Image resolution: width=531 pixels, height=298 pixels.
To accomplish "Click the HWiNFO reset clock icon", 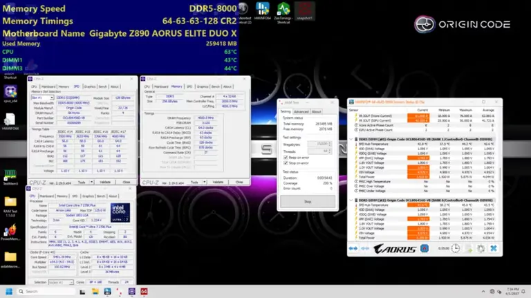I will point(456,248).
